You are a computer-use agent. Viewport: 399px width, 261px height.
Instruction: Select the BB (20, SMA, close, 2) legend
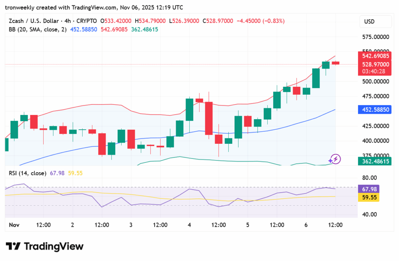[x=38, y=29]
